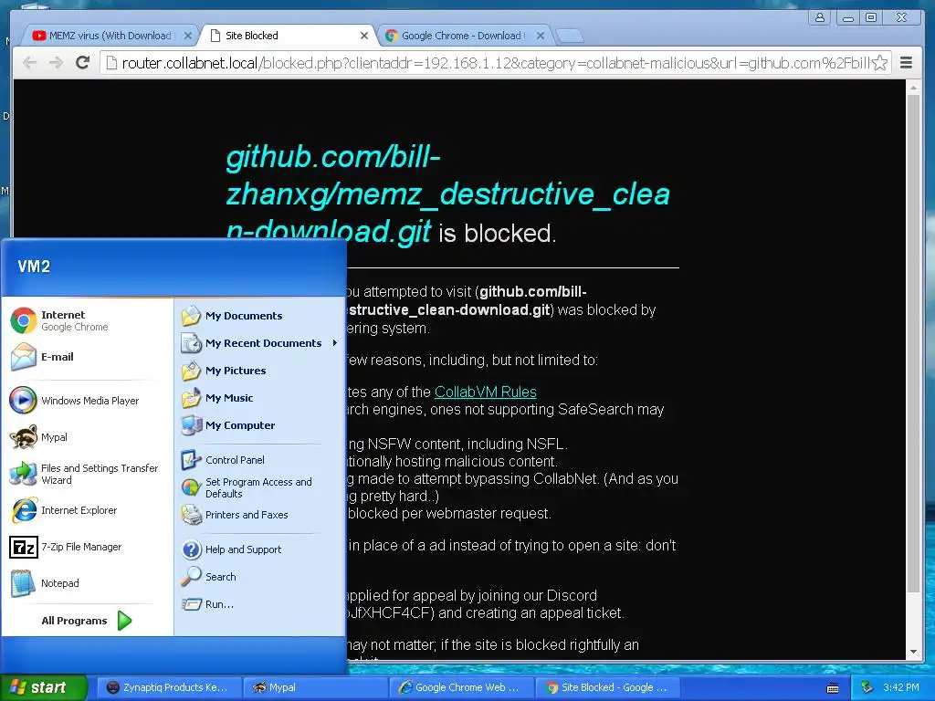Open Chrome hamburger menu

coord(906,63)
